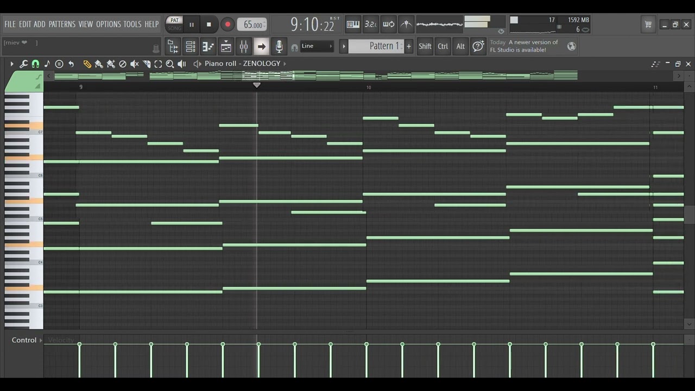
Task: Open the Help menu
Action: point(151,24)
